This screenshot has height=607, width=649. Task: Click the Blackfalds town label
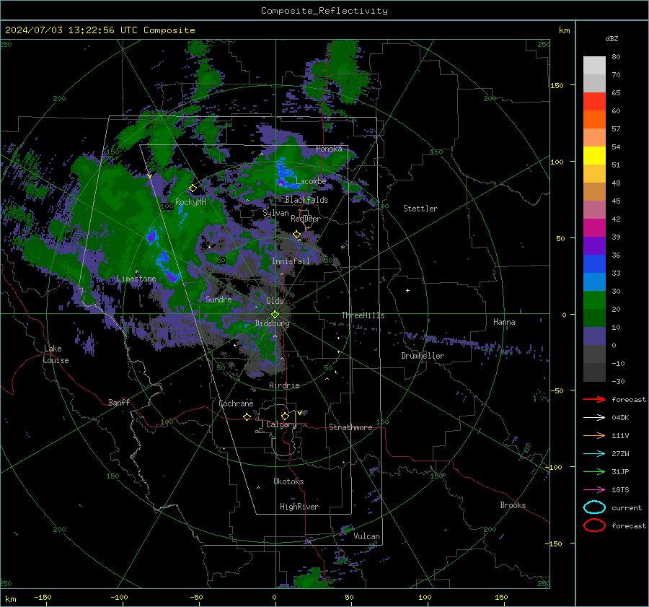coord(306,200)
